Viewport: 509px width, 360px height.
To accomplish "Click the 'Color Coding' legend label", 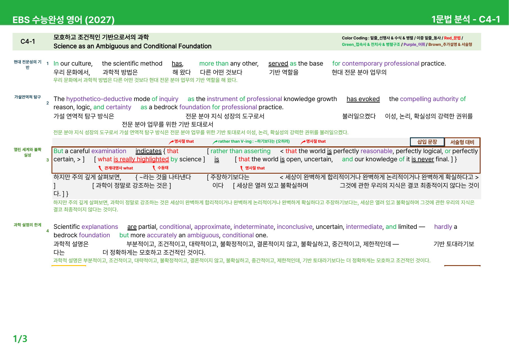I will click(355, 38).
